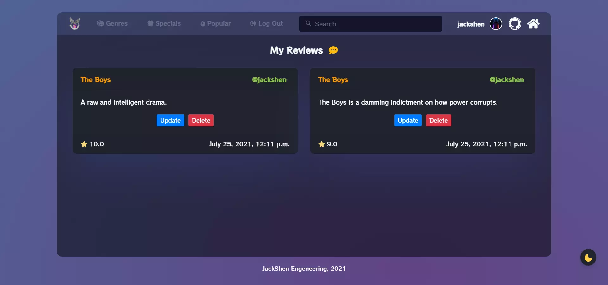Click the date on the 10.0 review
This screenshot has height=285, width=608.
tap(249, 144)
